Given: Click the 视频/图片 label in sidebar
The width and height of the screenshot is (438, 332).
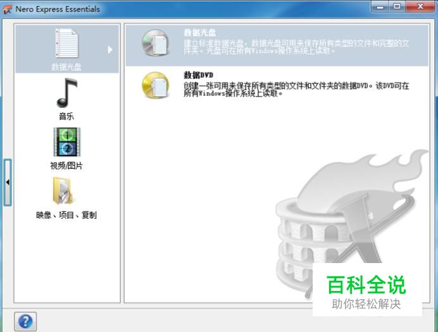Looking at the screenshot, I should click(66, 166).
